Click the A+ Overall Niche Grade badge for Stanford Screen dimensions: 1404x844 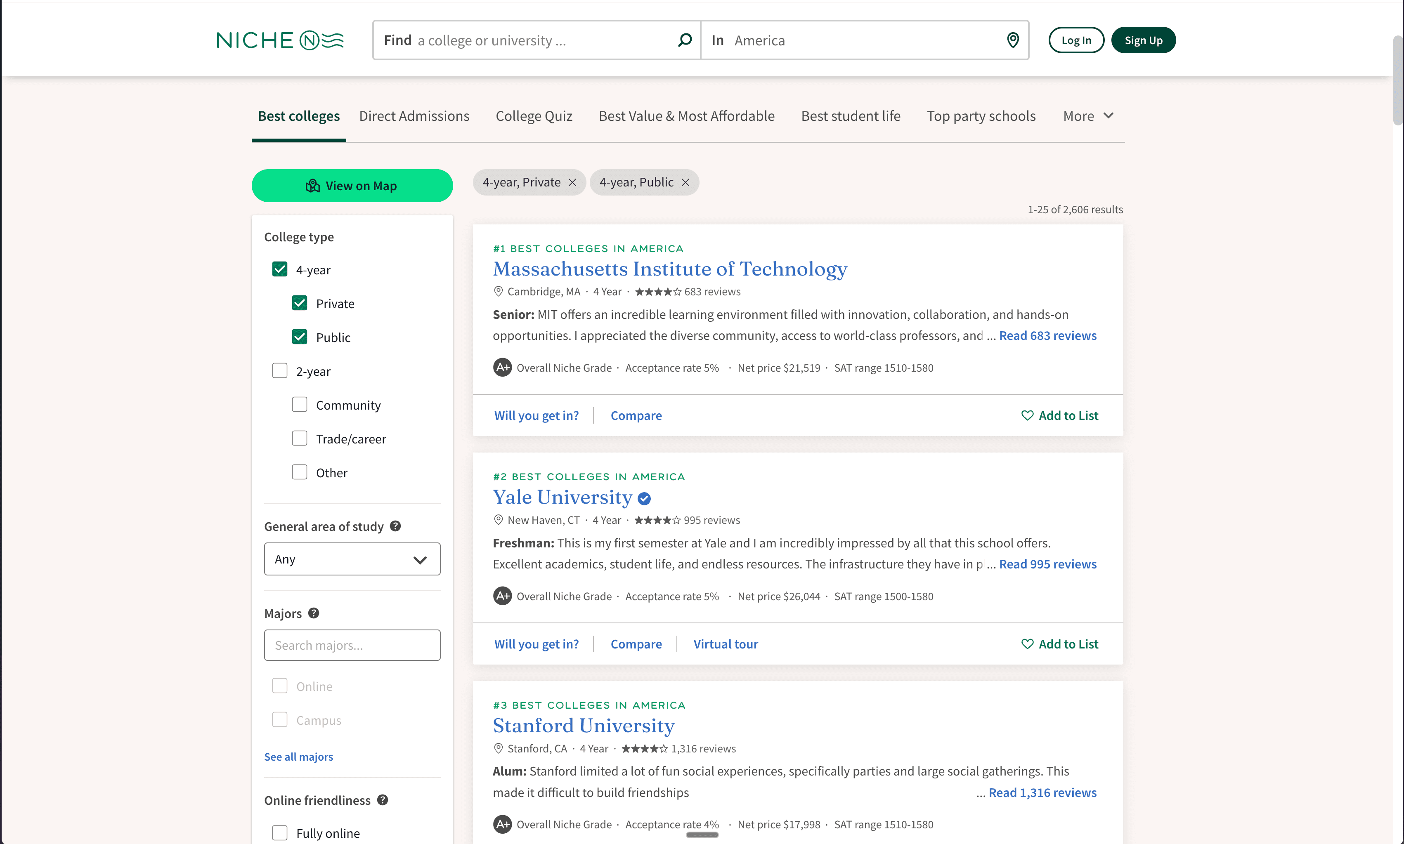(x=502, y=823)
